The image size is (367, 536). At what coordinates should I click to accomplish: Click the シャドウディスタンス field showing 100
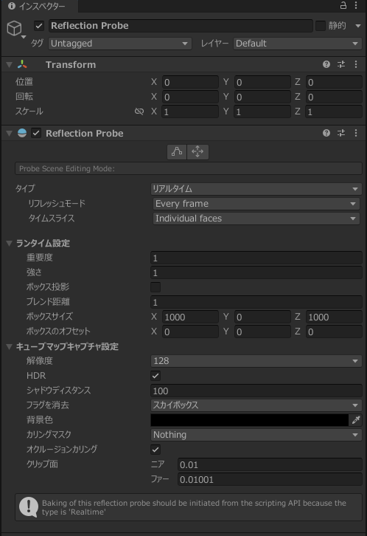pyautogui.click(x=256, y=391)
